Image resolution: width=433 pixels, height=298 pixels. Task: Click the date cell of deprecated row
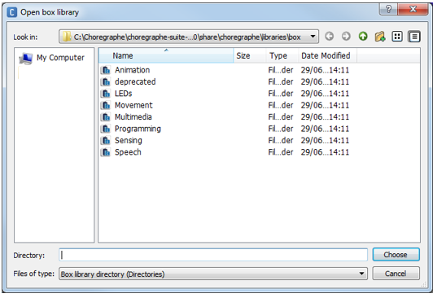pos(325,81)
